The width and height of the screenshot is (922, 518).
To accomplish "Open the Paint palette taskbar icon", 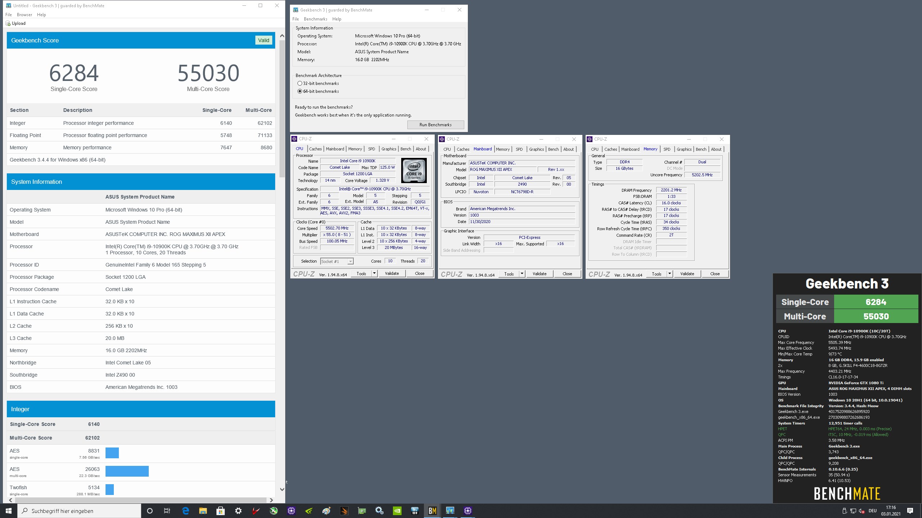I will [327, 510].
